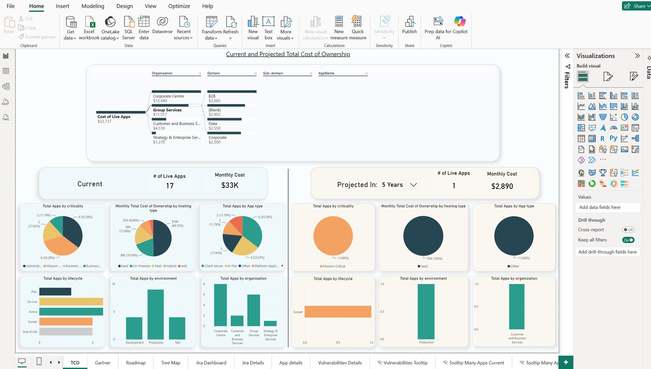This screenshot has height=369, width=651.
Task: Remove the Organisation level from tree
Action: (x=200, y=73)
